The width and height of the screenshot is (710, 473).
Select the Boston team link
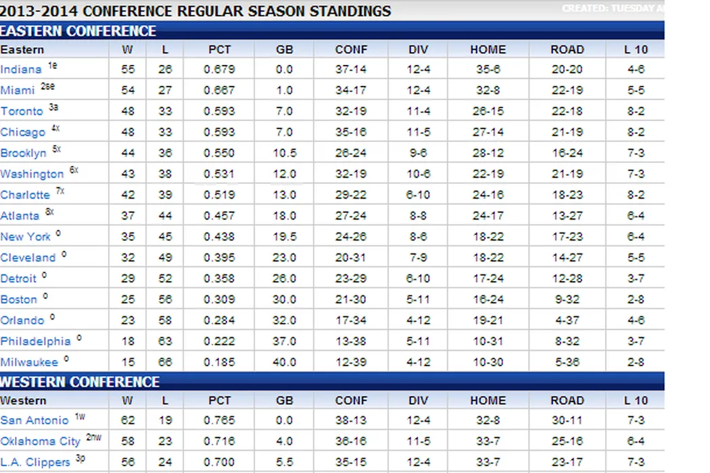point(19,300)
